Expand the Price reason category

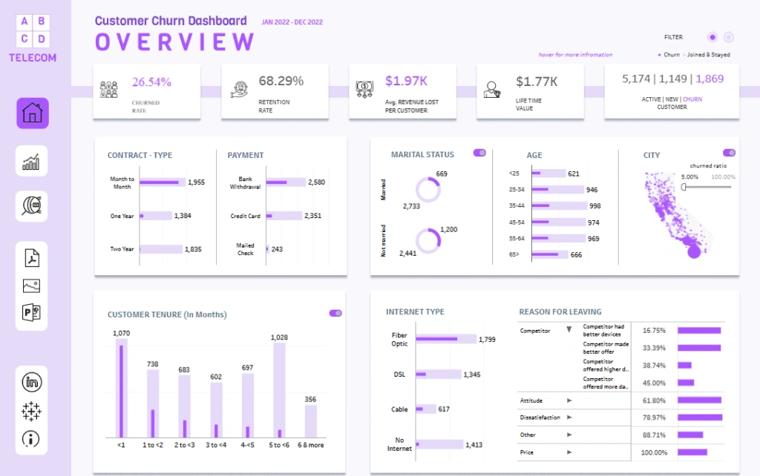tap(569, 452)
